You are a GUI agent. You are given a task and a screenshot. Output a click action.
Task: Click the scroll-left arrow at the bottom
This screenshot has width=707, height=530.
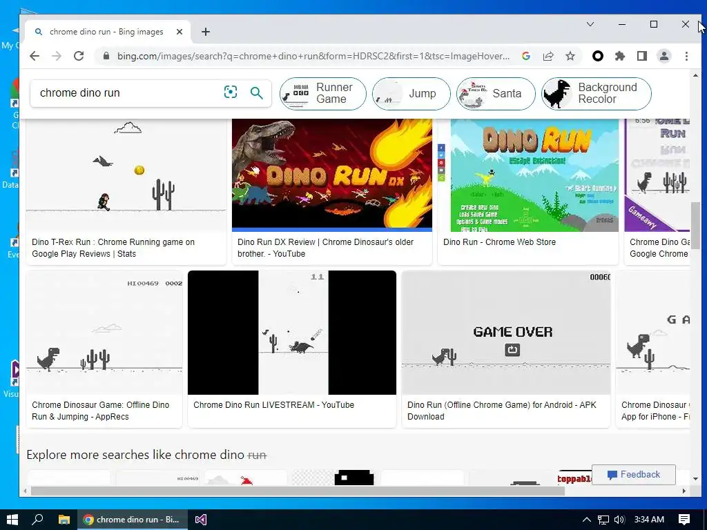click(26, 491)
